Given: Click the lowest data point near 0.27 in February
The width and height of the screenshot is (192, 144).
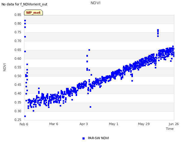Looking at the screenshot, I should click(25, 116).
